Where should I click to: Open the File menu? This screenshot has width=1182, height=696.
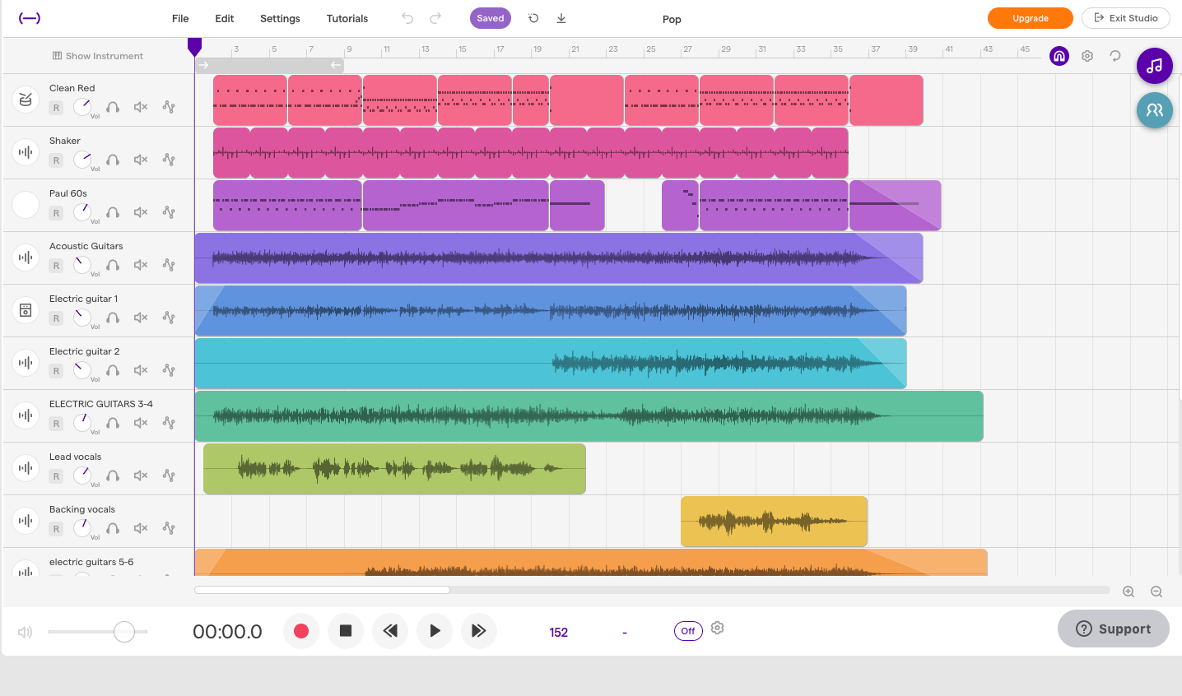pyautogui.click(x=179, y=18)
